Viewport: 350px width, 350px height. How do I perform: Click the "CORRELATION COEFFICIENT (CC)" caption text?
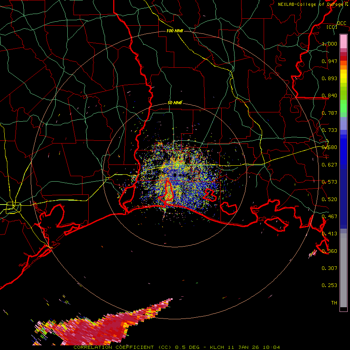pyautogui.click(x=122, y=347)
